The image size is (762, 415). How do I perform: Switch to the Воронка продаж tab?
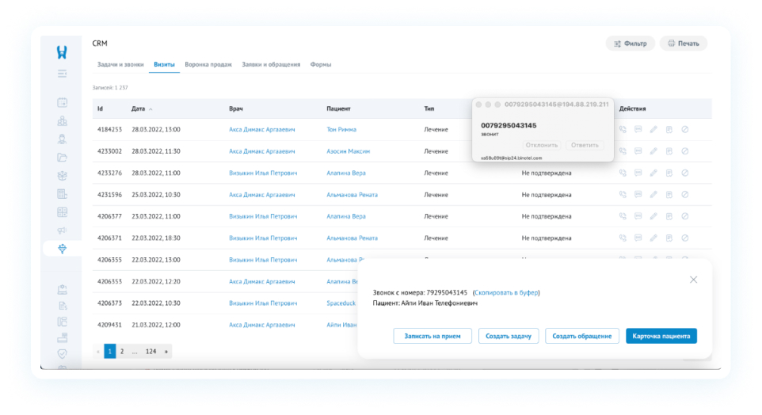click(208, 64)
